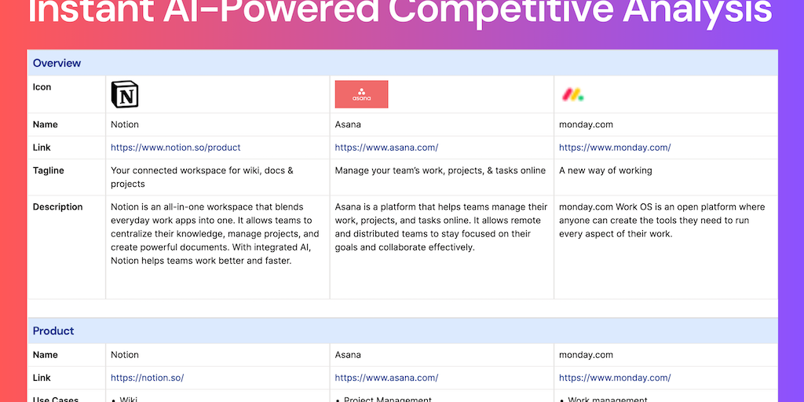Image resolution: width=804 pixels, height=402 pixels.
Task: Select the monday.com Work OS description
Action: 662,221
